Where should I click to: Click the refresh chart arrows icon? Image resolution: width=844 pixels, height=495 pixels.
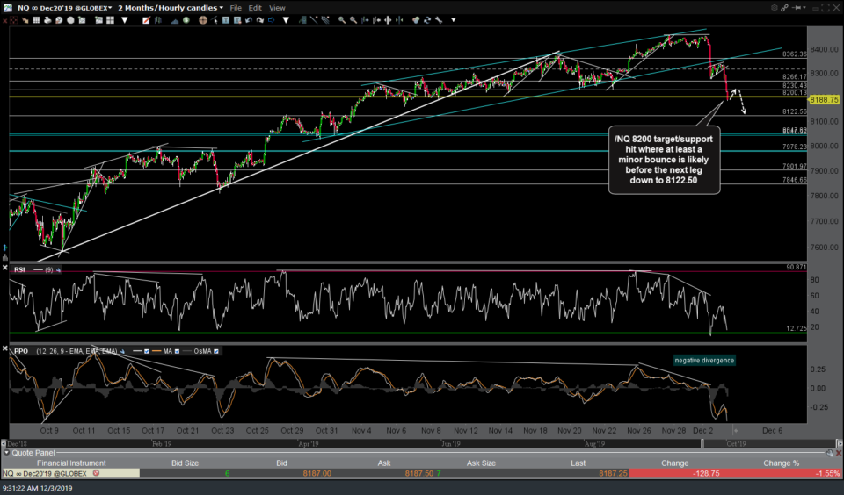pos(427,20)
